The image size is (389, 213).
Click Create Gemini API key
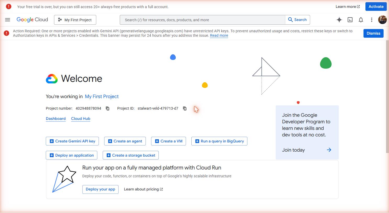point(72,141)
